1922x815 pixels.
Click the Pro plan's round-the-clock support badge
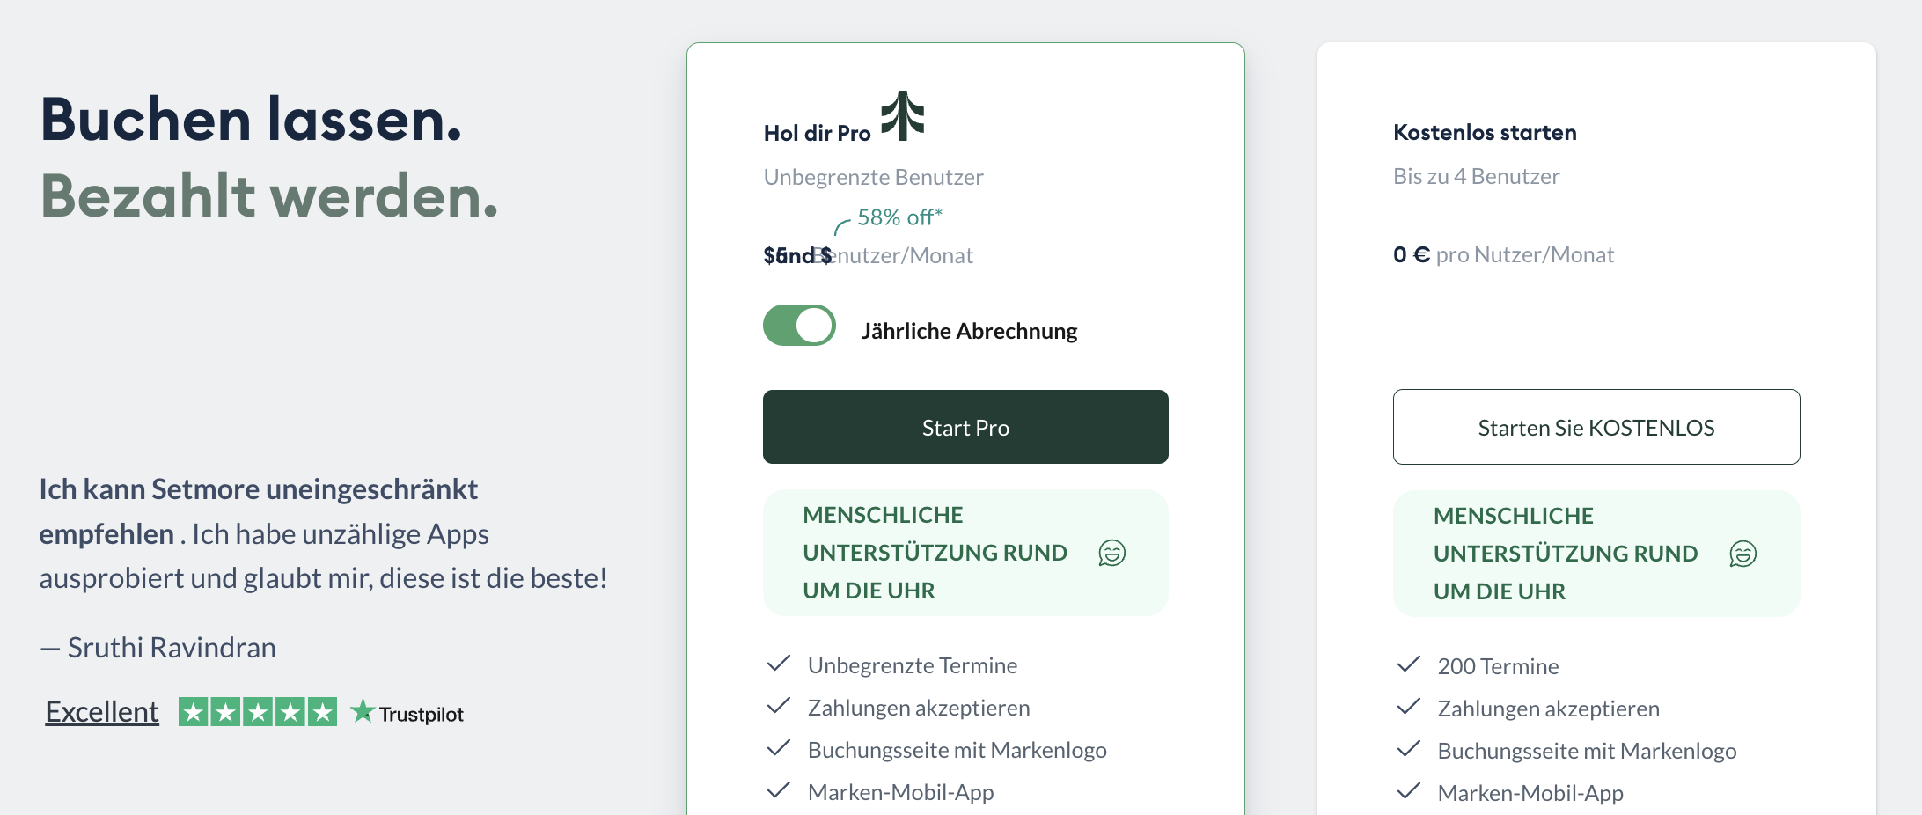coord(965,553)
